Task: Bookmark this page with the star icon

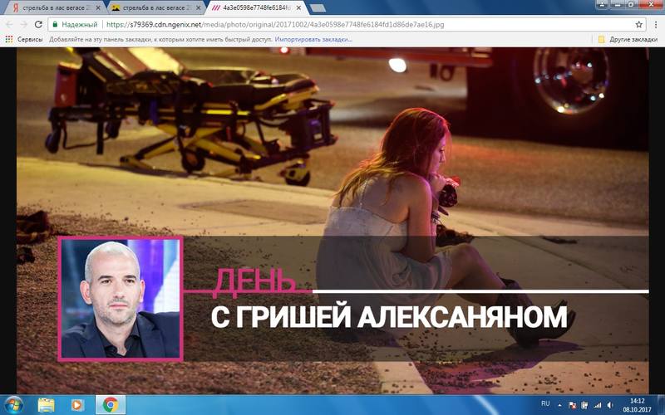Action: pos(638,25)
